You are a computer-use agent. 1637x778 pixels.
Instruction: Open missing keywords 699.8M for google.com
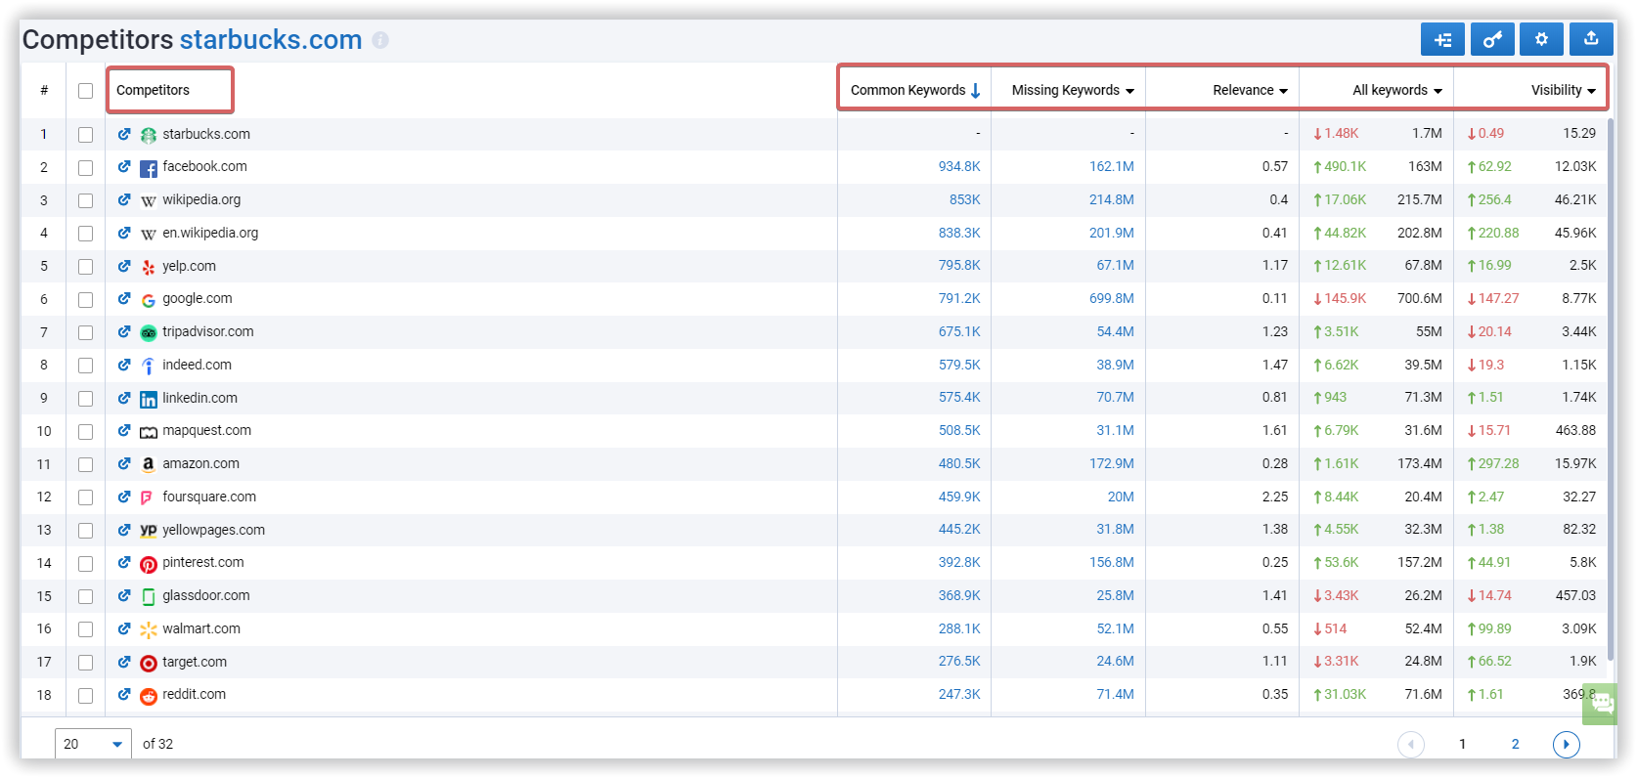[x=1112, y=299]
